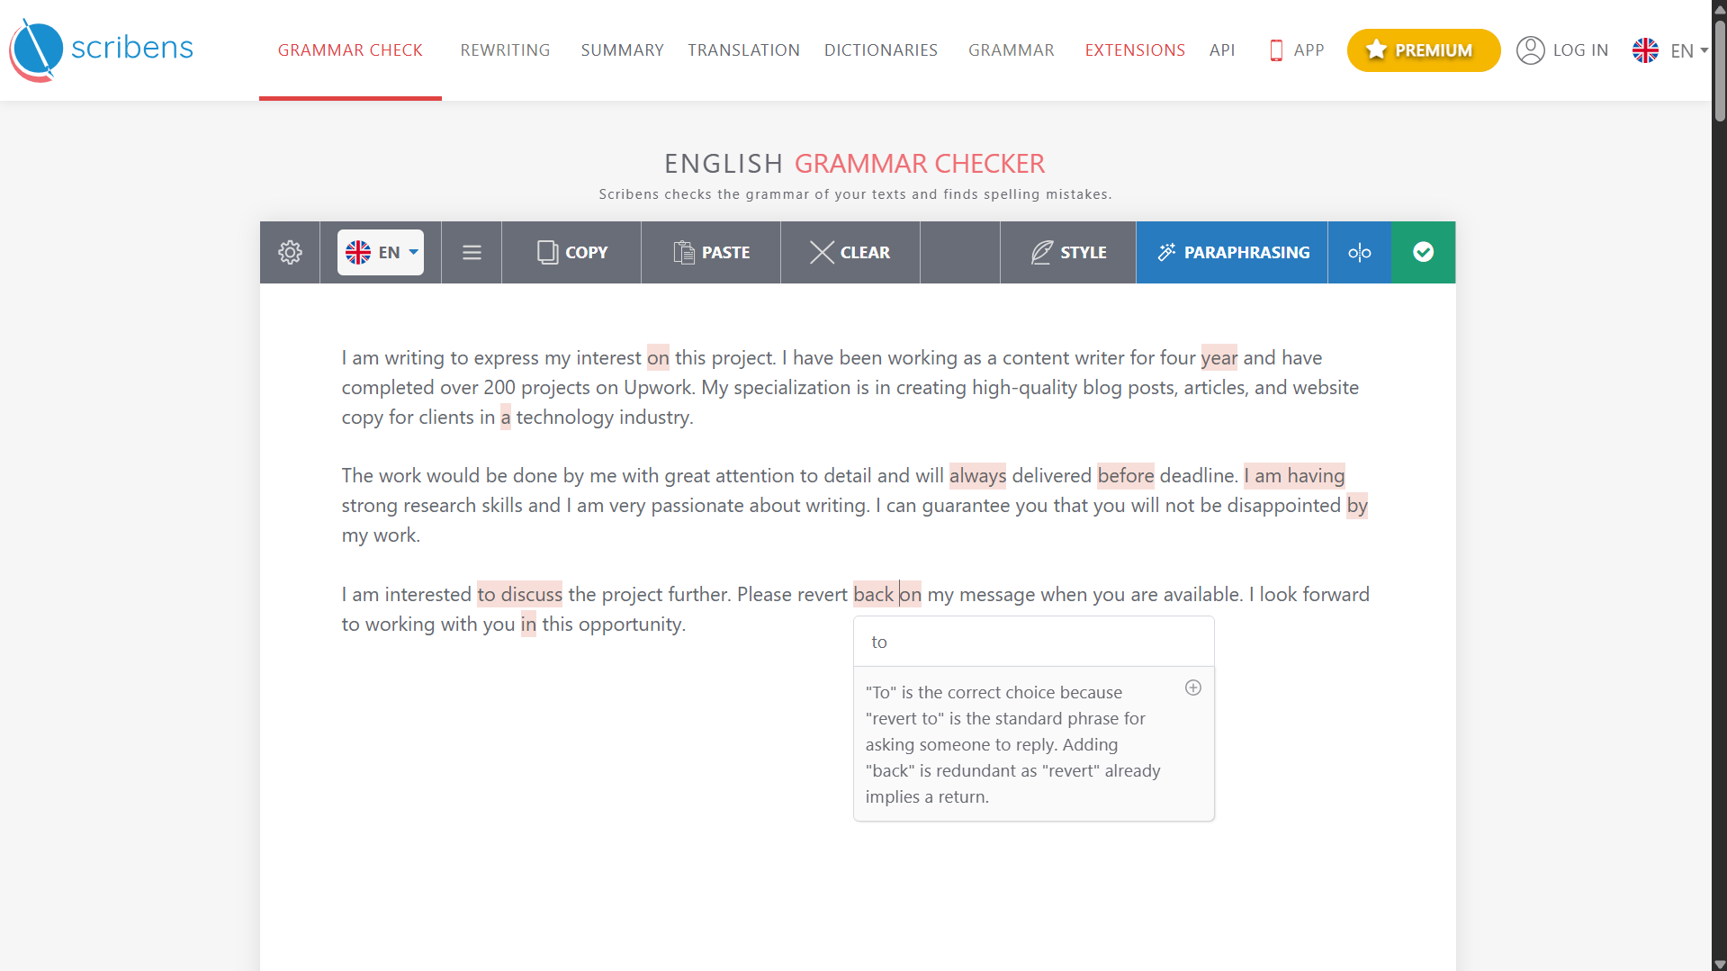
Task: Click highlighted phrase 'I am having'
Action: click(x=1294, y=475)
